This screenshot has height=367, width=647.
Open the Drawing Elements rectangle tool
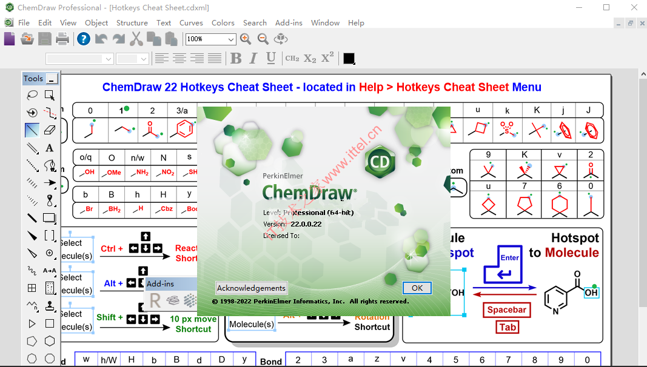pyautogui.click(x=50, y=217)
